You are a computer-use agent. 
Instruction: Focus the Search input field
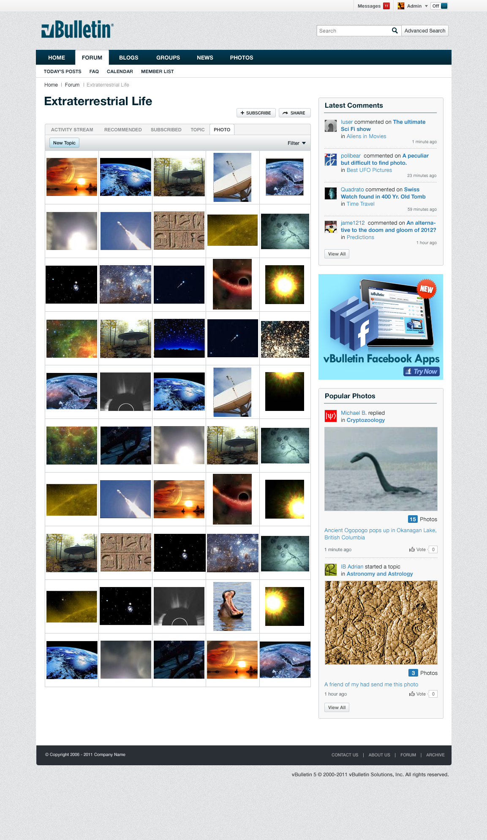[353, 30]
